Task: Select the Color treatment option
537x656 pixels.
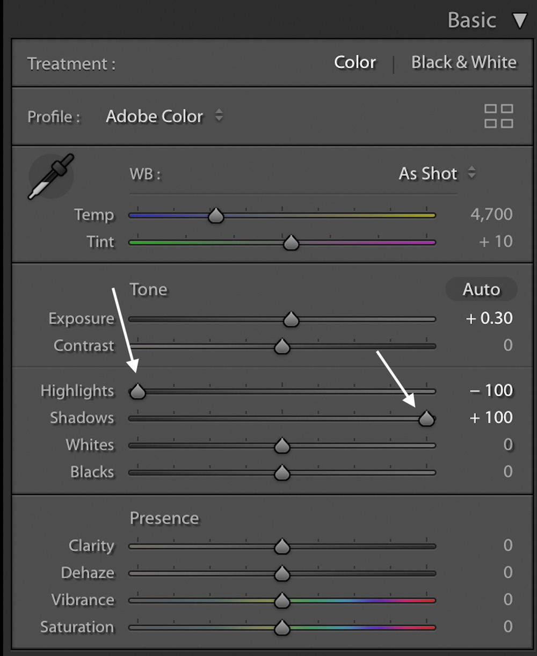Action: click(x=354, y=62)
